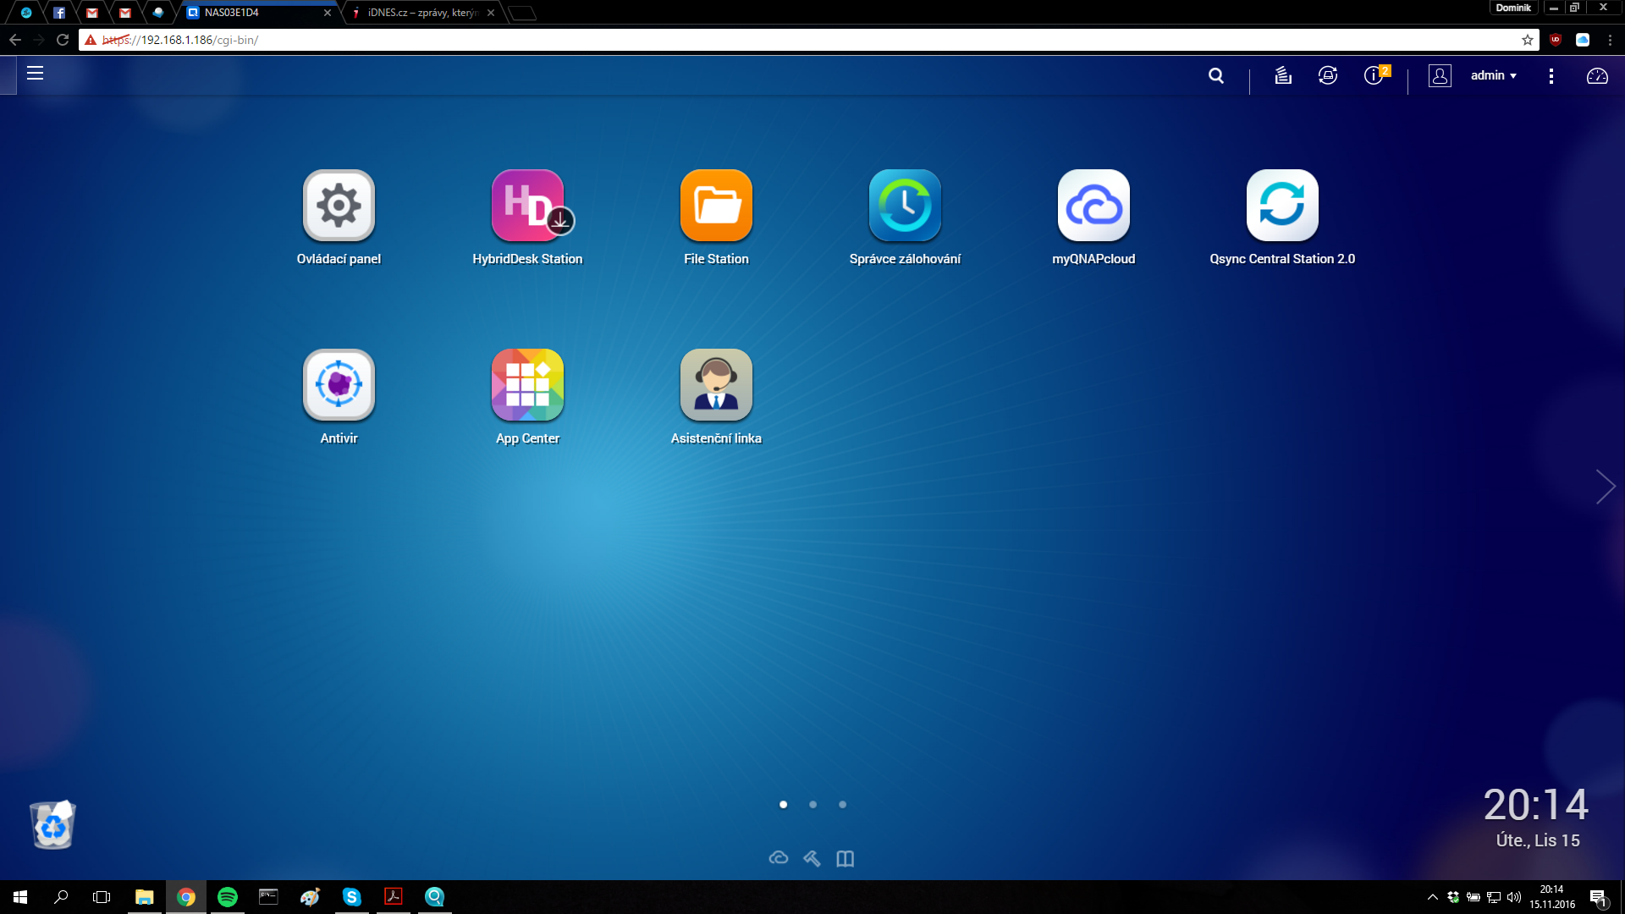1625x914 pixels.
Task: Open the hamburger main menu
Action: 35,74
